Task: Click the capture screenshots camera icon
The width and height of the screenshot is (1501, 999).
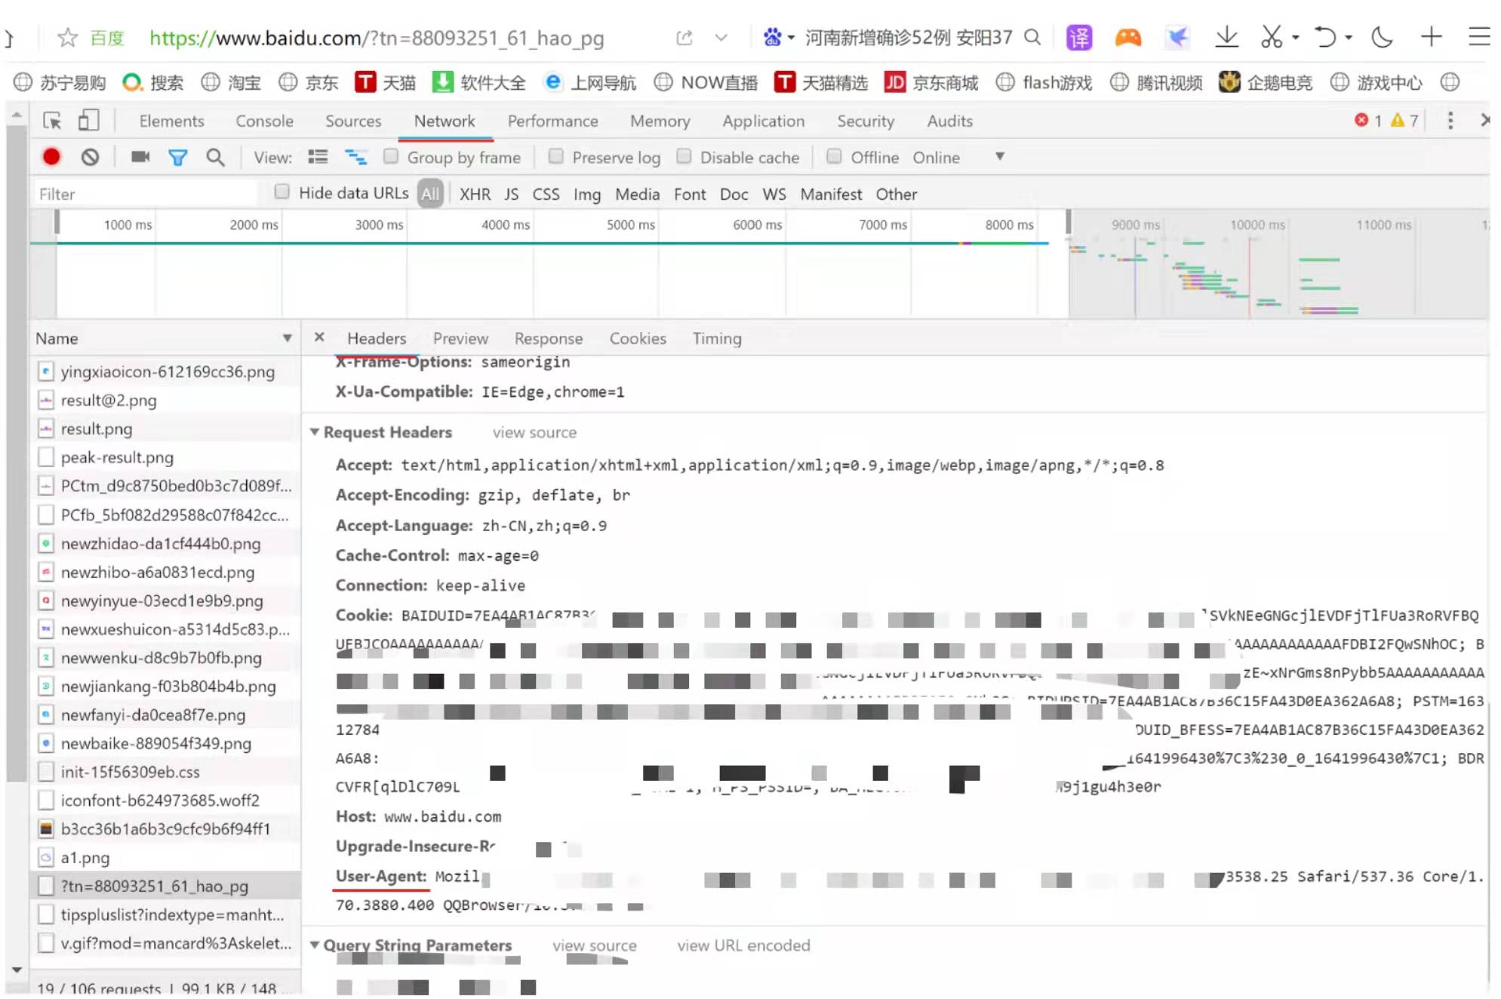Action: [140, 157]
